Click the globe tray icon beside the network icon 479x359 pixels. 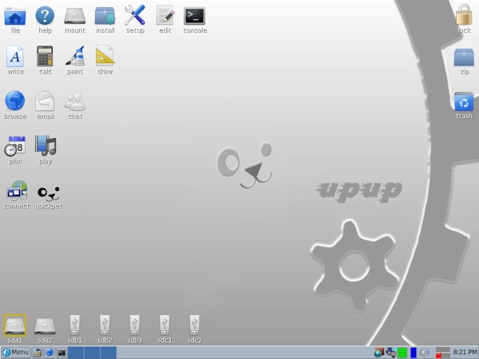tap(379, 353)
